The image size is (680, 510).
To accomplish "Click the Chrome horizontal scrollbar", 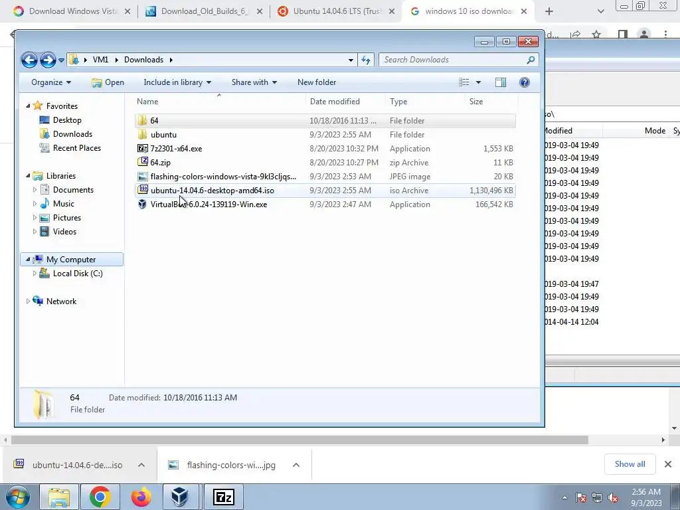I will 299,440.
